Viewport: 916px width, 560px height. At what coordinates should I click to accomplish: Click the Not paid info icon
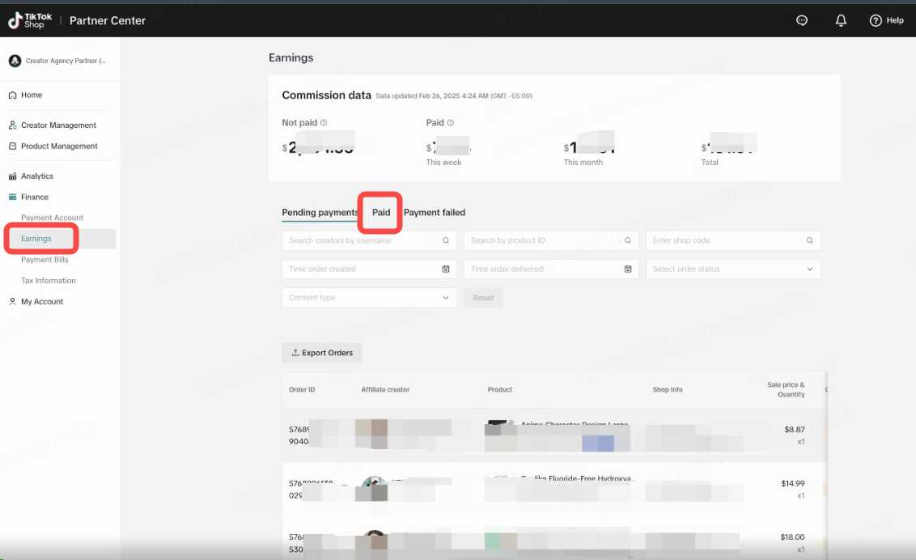[x=324, y=123]
